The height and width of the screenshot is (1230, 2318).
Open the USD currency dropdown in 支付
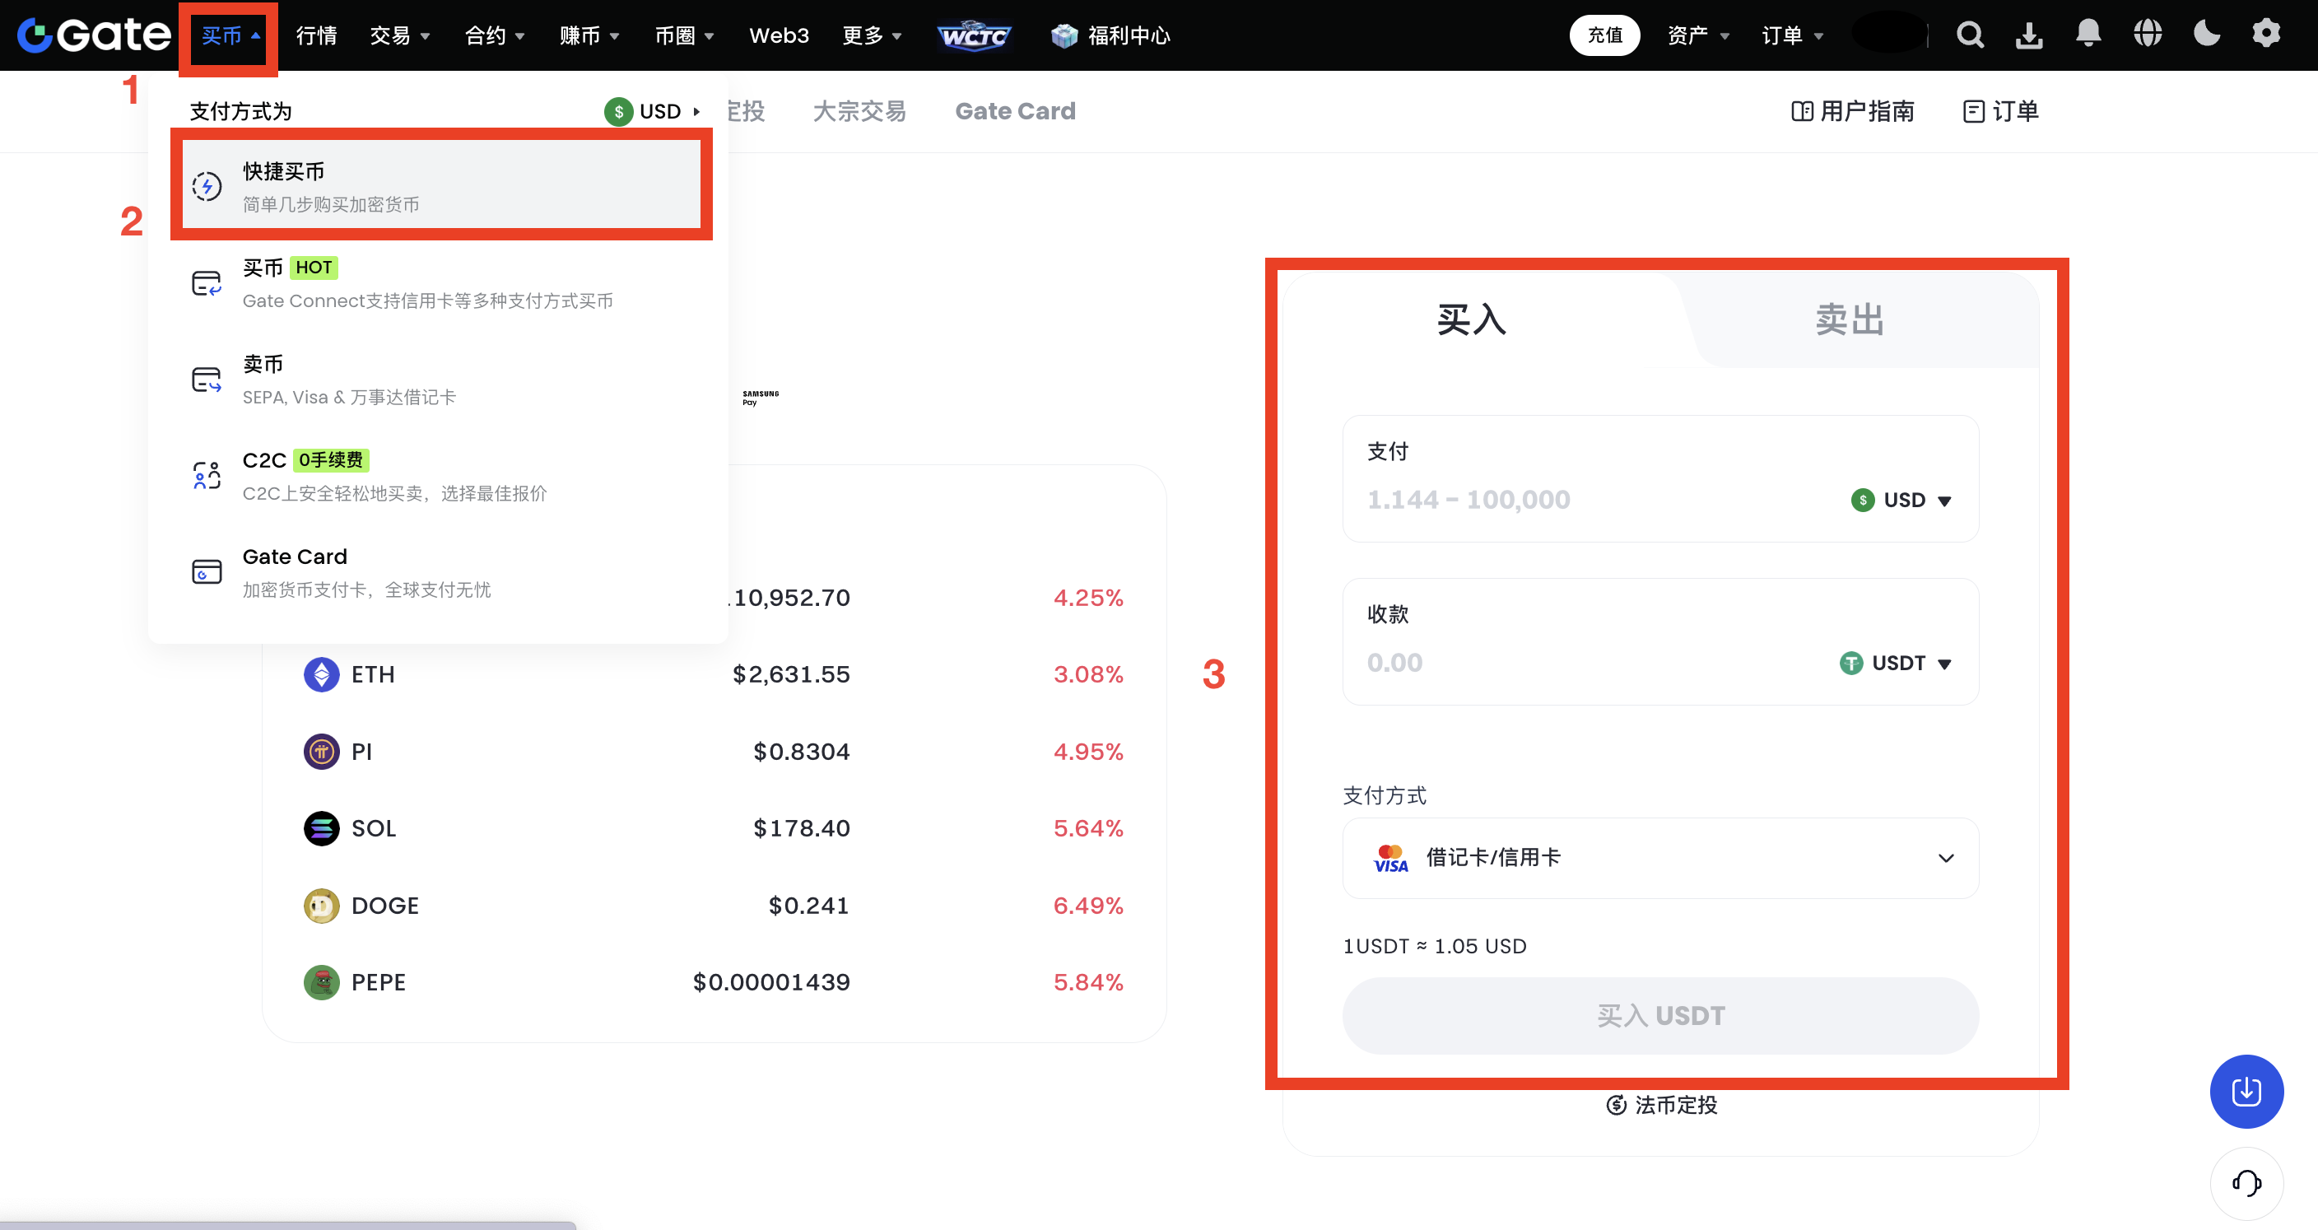[1901, 500]
